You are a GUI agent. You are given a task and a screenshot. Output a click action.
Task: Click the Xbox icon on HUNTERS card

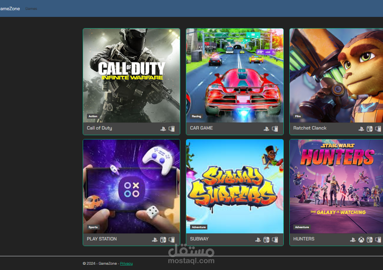click(x=361, y=240)
